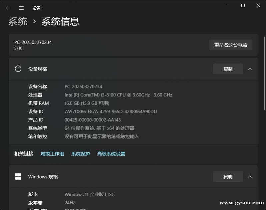The height and width of the screenshot is (210, 266).
Task: Select product ID 00425-00000-00002-AA145
Action: [x=93, y=120]
